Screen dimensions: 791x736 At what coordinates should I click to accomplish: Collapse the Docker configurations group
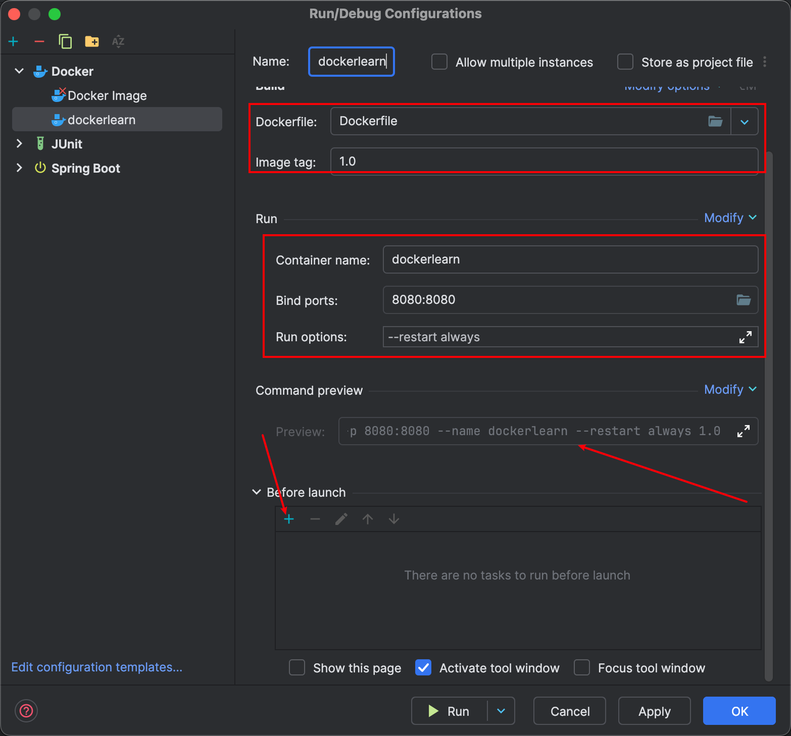click(x=19, y=71)
